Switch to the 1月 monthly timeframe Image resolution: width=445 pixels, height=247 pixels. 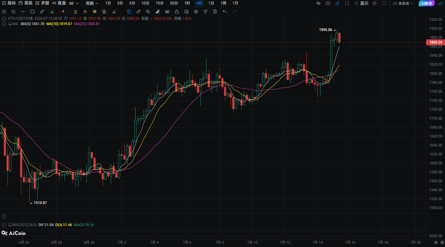tap(235, 3)
